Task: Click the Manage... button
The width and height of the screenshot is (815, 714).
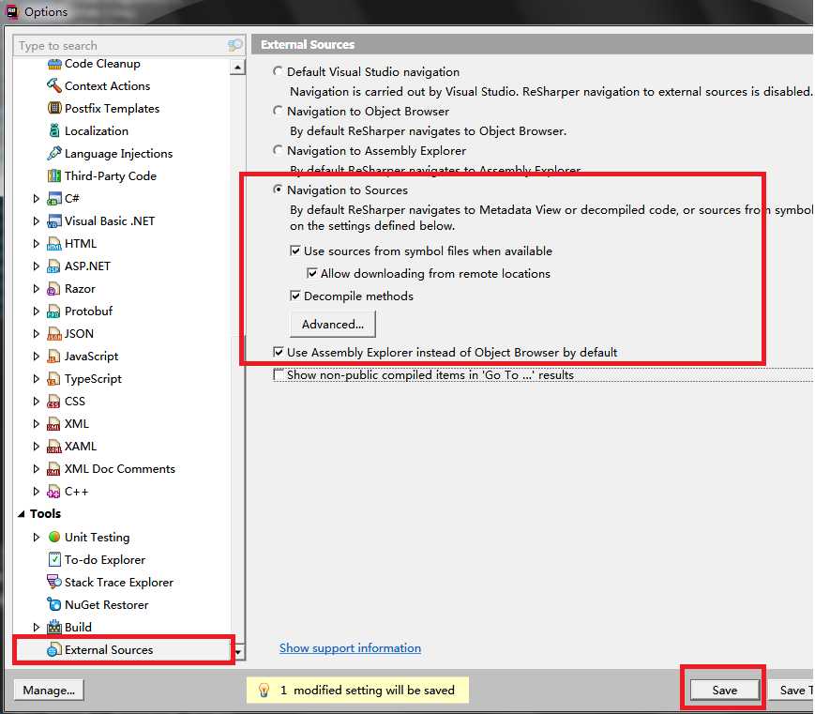Action: pyautogui.click(x=49, y=691)
